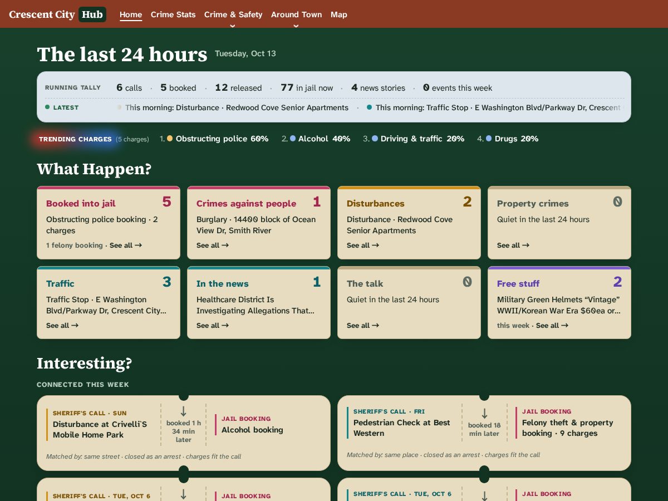Open The talk card title
This screenshot has height=501, width=668.
(x=365, y=283)
